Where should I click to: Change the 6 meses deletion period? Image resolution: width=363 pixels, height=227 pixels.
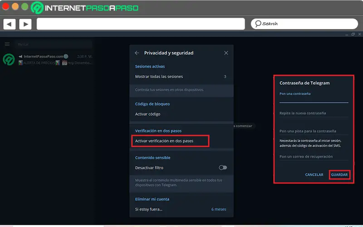[x=219, y=209]
